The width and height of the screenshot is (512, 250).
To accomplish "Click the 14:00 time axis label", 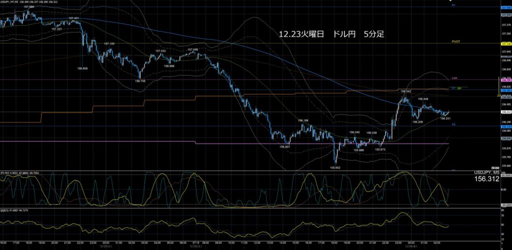I will coord(282,243).
